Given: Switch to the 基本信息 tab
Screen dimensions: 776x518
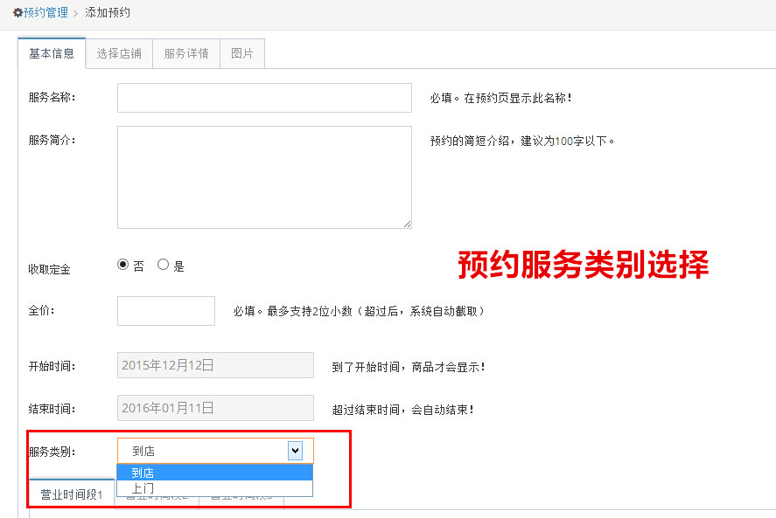Looking at the screenshot, I should (52, 53).
